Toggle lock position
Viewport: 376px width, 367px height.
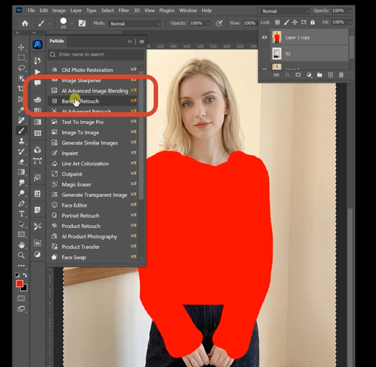(295, 22)
